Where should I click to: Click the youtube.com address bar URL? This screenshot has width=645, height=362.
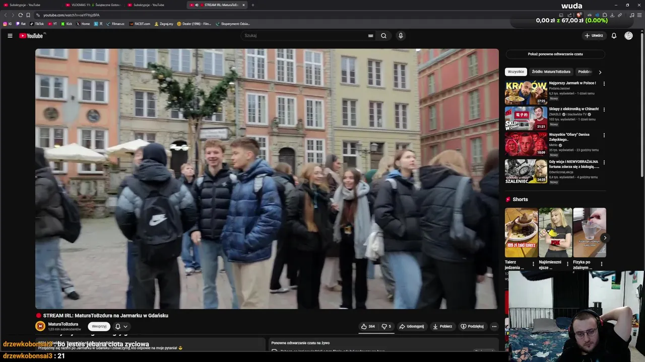coord(71,15)
